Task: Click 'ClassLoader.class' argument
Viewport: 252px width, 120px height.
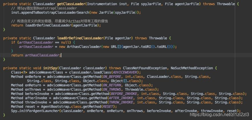Action: tap(164, 76)
